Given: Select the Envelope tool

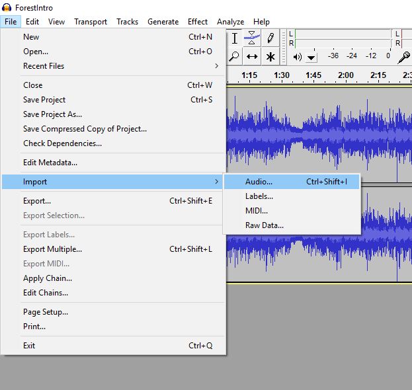Looking at the screenshot, I should (252, 38).
